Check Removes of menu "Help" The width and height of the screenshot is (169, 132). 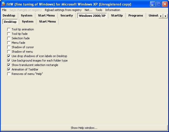point(9,74)
